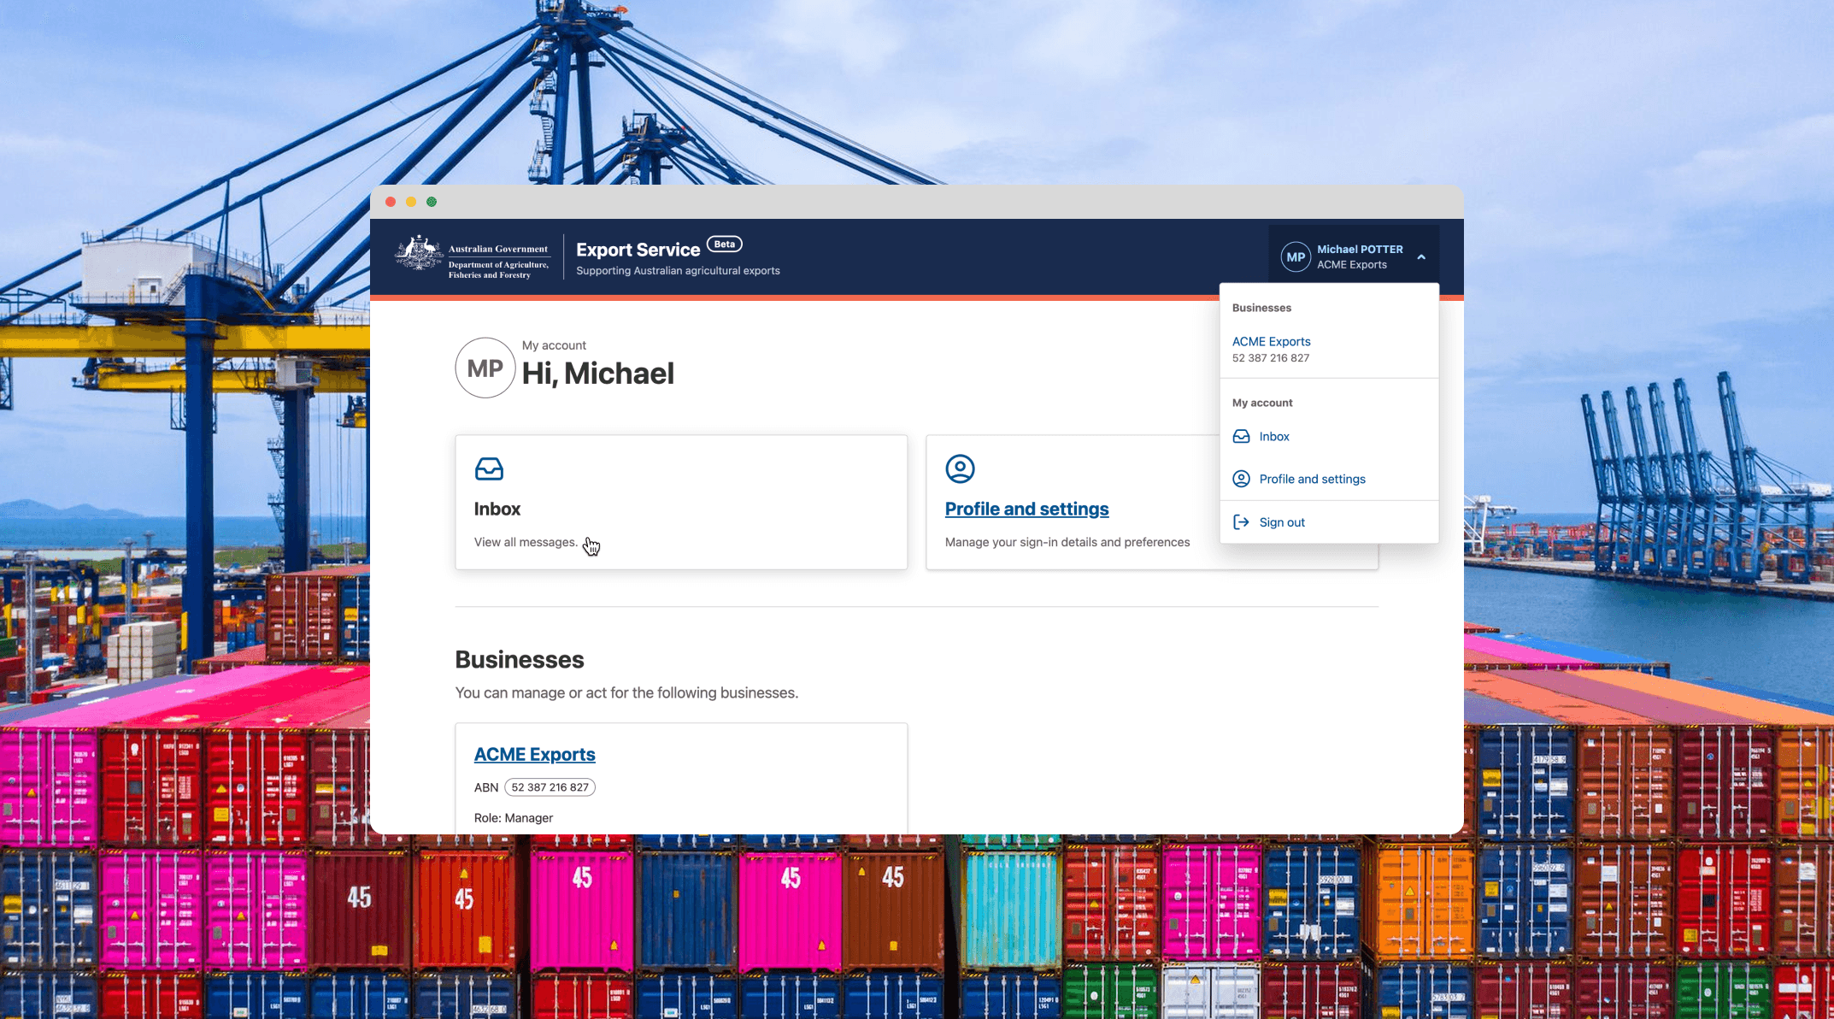Screen dimensions: 1834x1019
Task: Open ACME Exports business link
Action: tap(534, 755)
